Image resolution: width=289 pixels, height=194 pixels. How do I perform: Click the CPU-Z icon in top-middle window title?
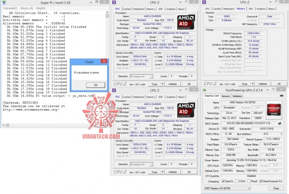tap(114, 2)
